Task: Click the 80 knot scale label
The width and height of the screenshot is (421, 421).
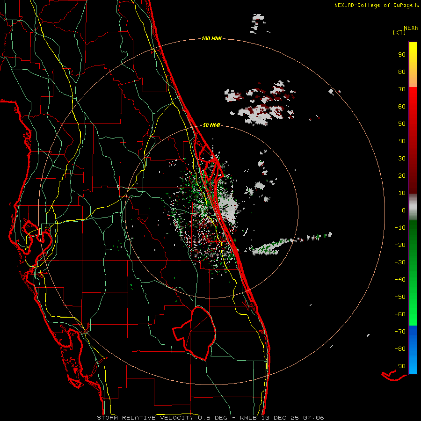Action: pos(402,72)
